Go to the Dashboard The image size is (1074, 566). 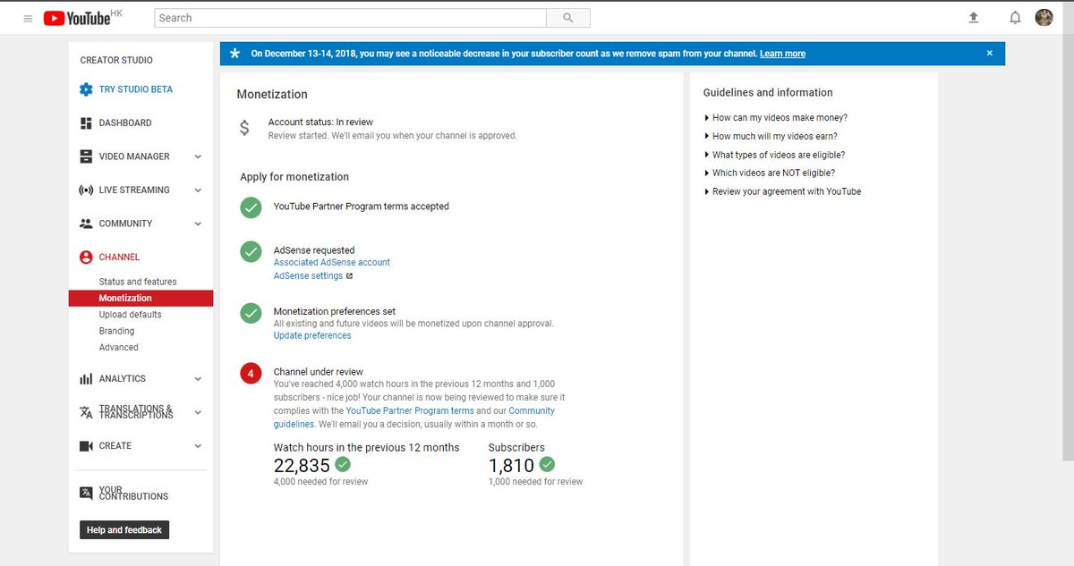pyautogui.click(x=125, y=122)
